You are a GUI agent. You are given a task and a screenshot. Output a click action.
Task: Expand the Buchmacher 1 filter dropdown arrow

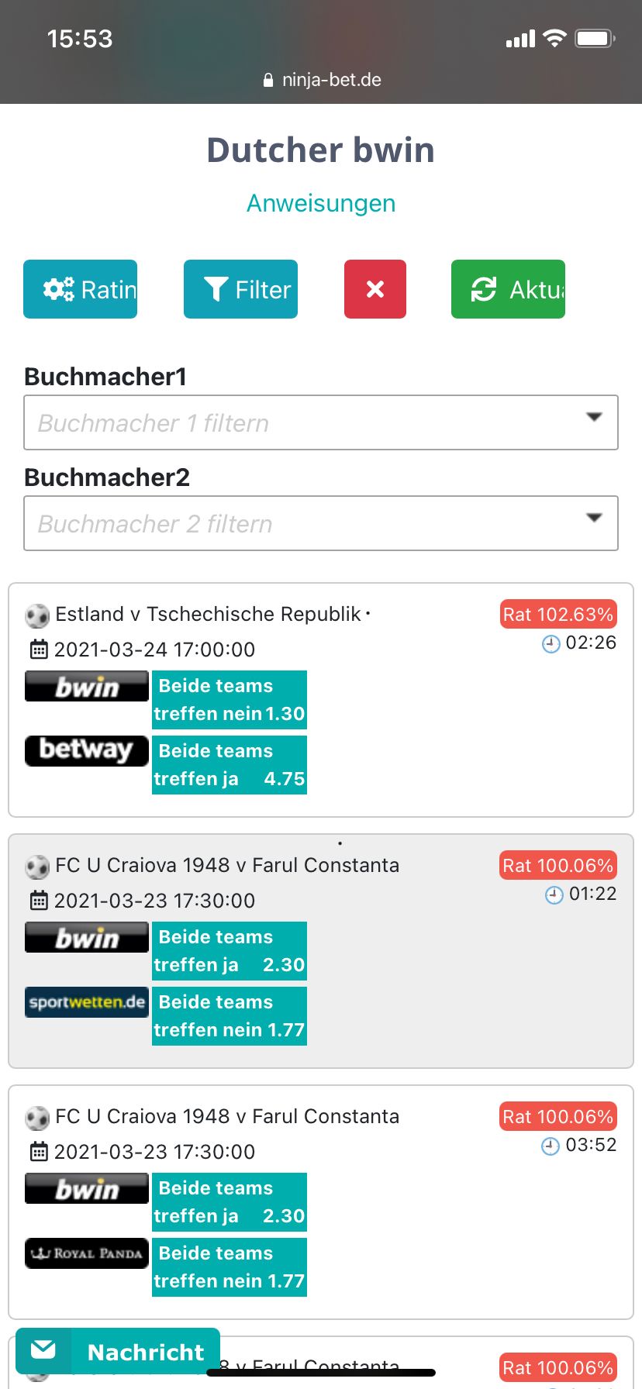coord(594,417)
